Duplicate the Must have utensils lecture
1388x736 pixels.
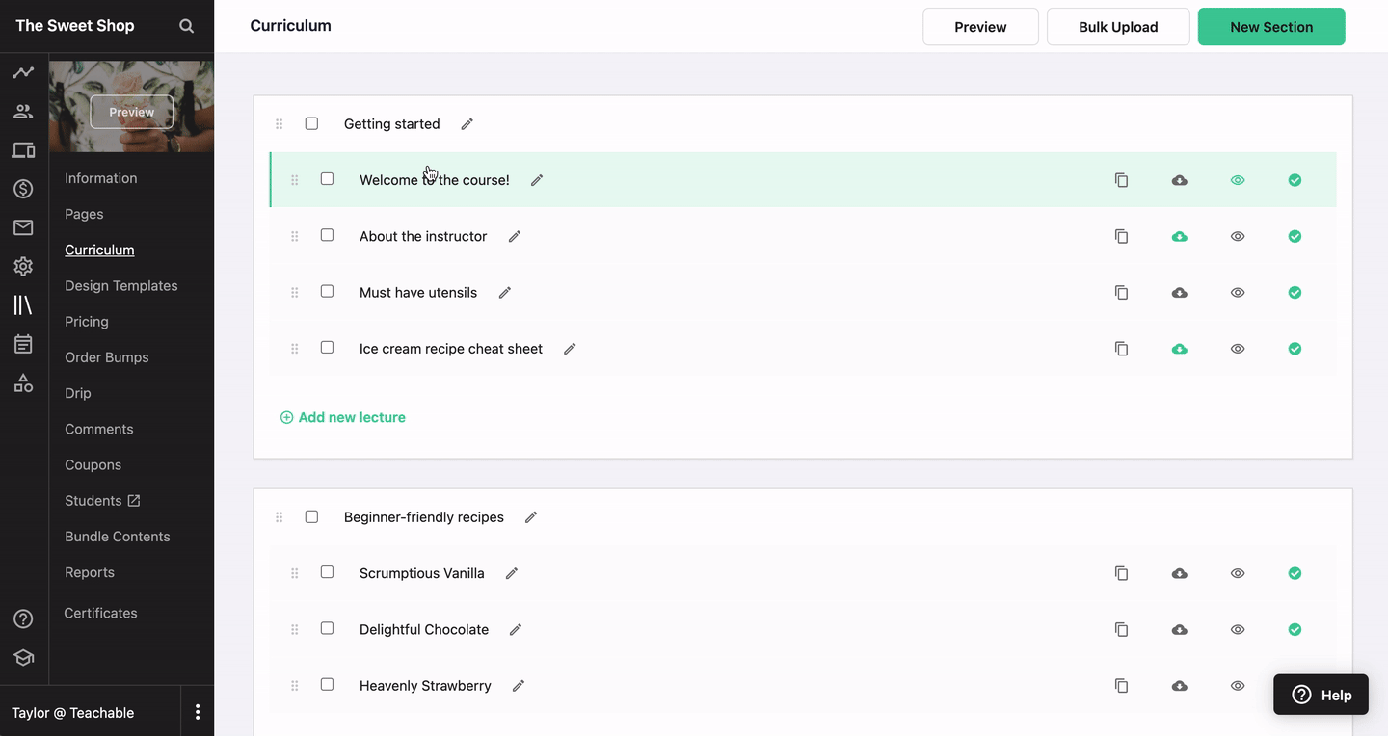tap(1121, 293)
